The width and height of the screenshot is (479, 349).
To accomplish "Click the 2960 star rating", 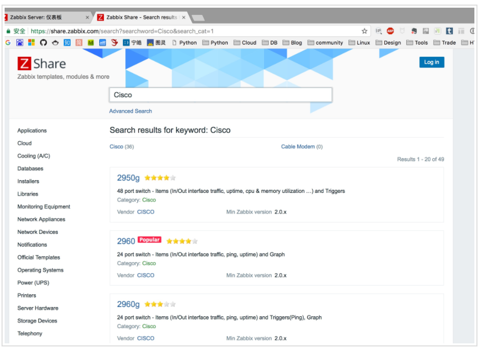I will coord(182,241).
